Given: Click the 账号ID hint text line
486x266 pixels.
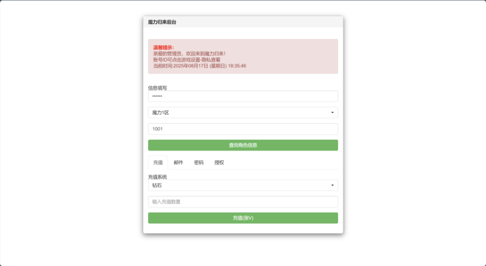Looking at the screenshot, I should pos(187,60).
